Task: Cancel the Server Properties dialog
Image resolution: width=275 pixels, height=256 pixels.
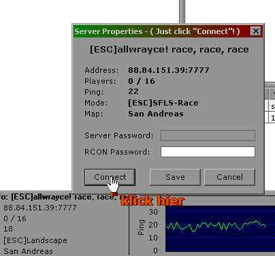Action: click(229, 177)
